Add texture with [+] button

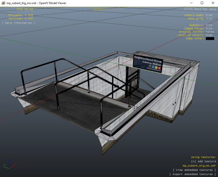coord(204,161)
